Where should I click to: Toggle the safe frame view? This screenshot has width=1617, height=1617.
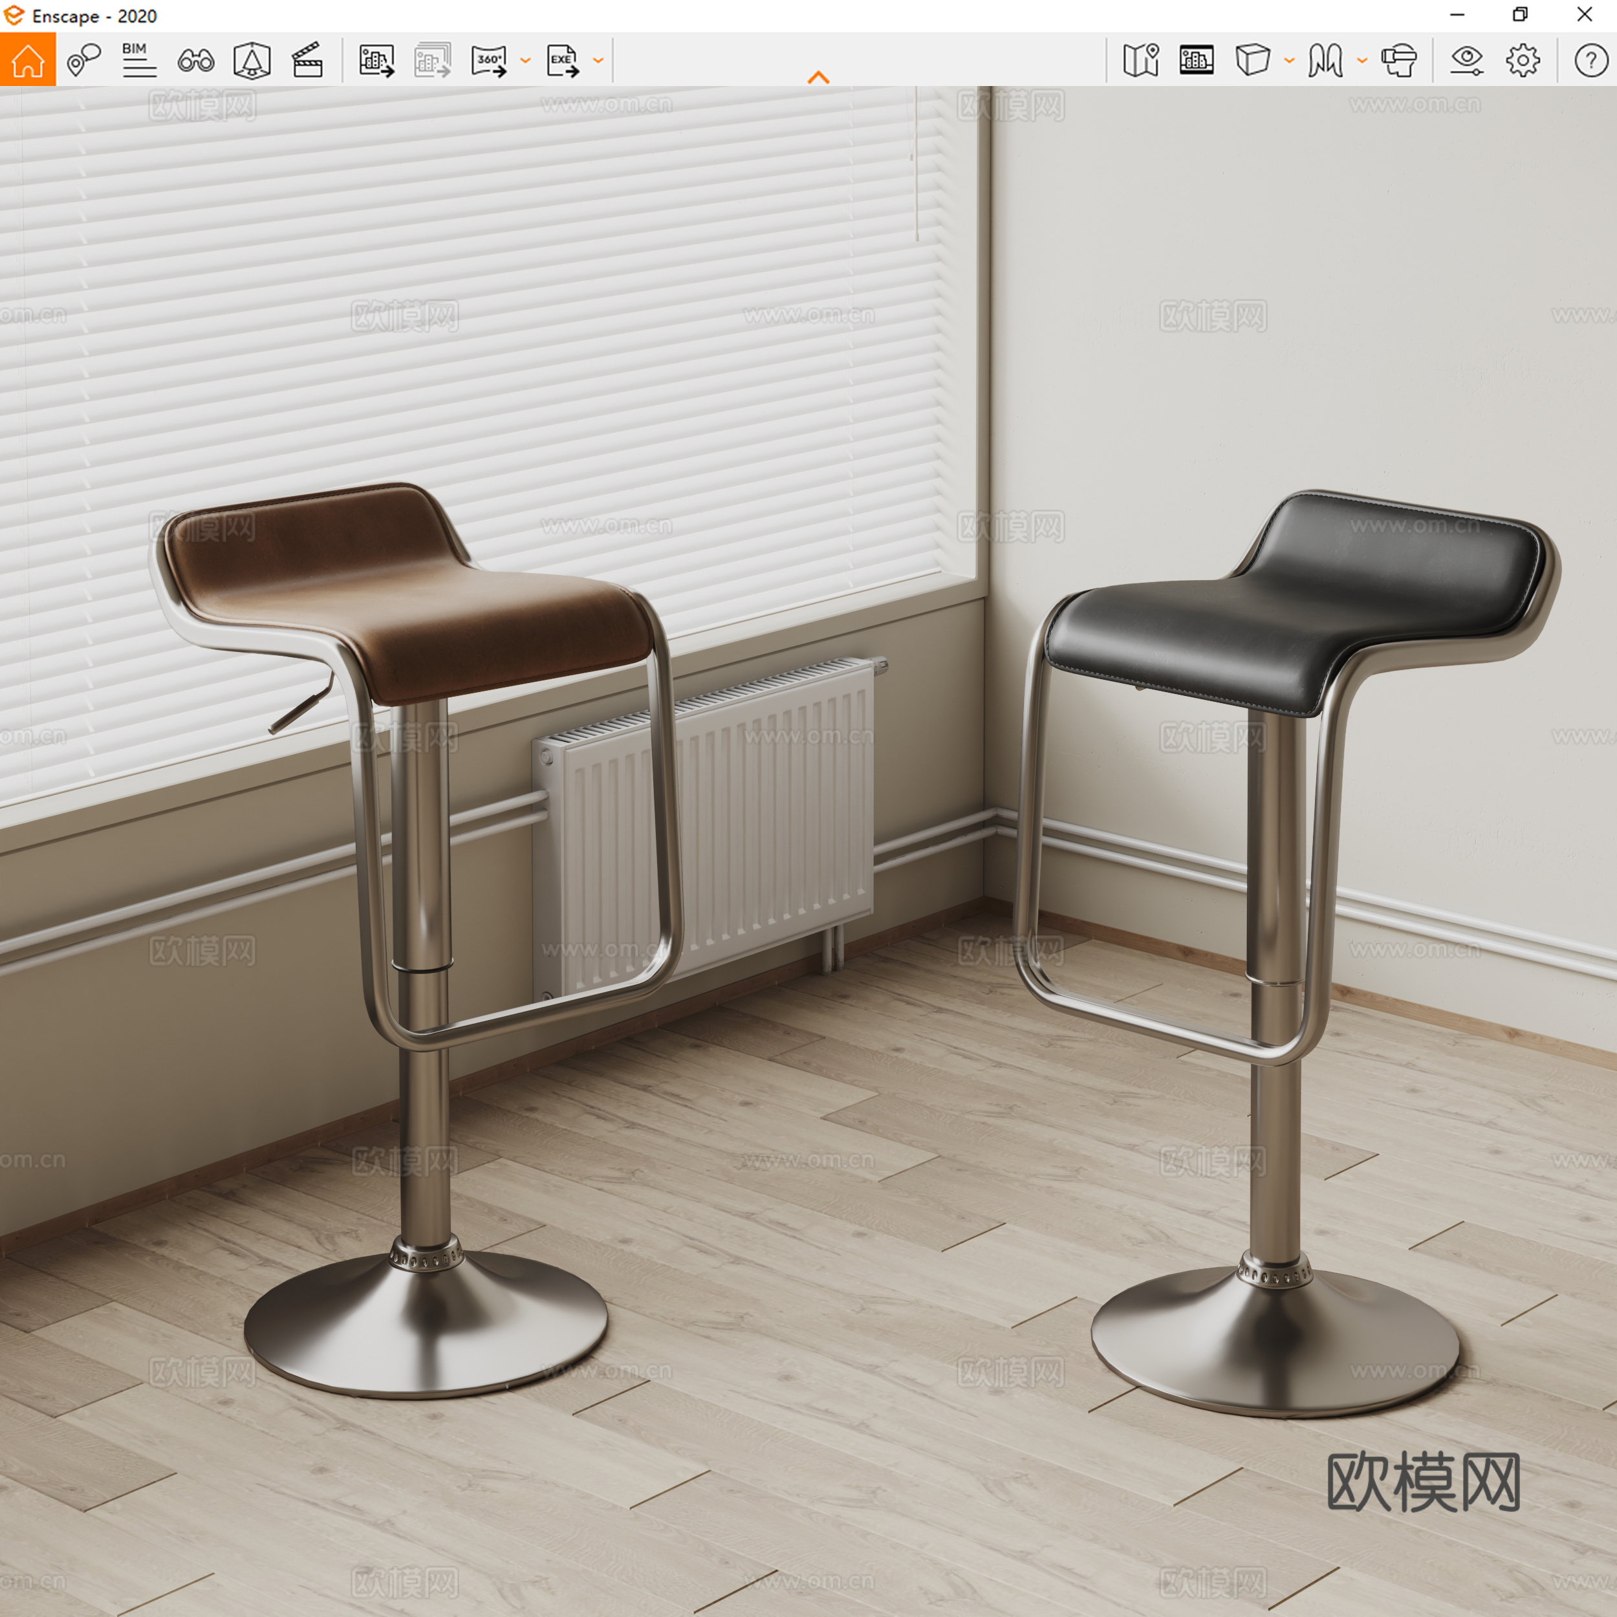point(1196,60)
